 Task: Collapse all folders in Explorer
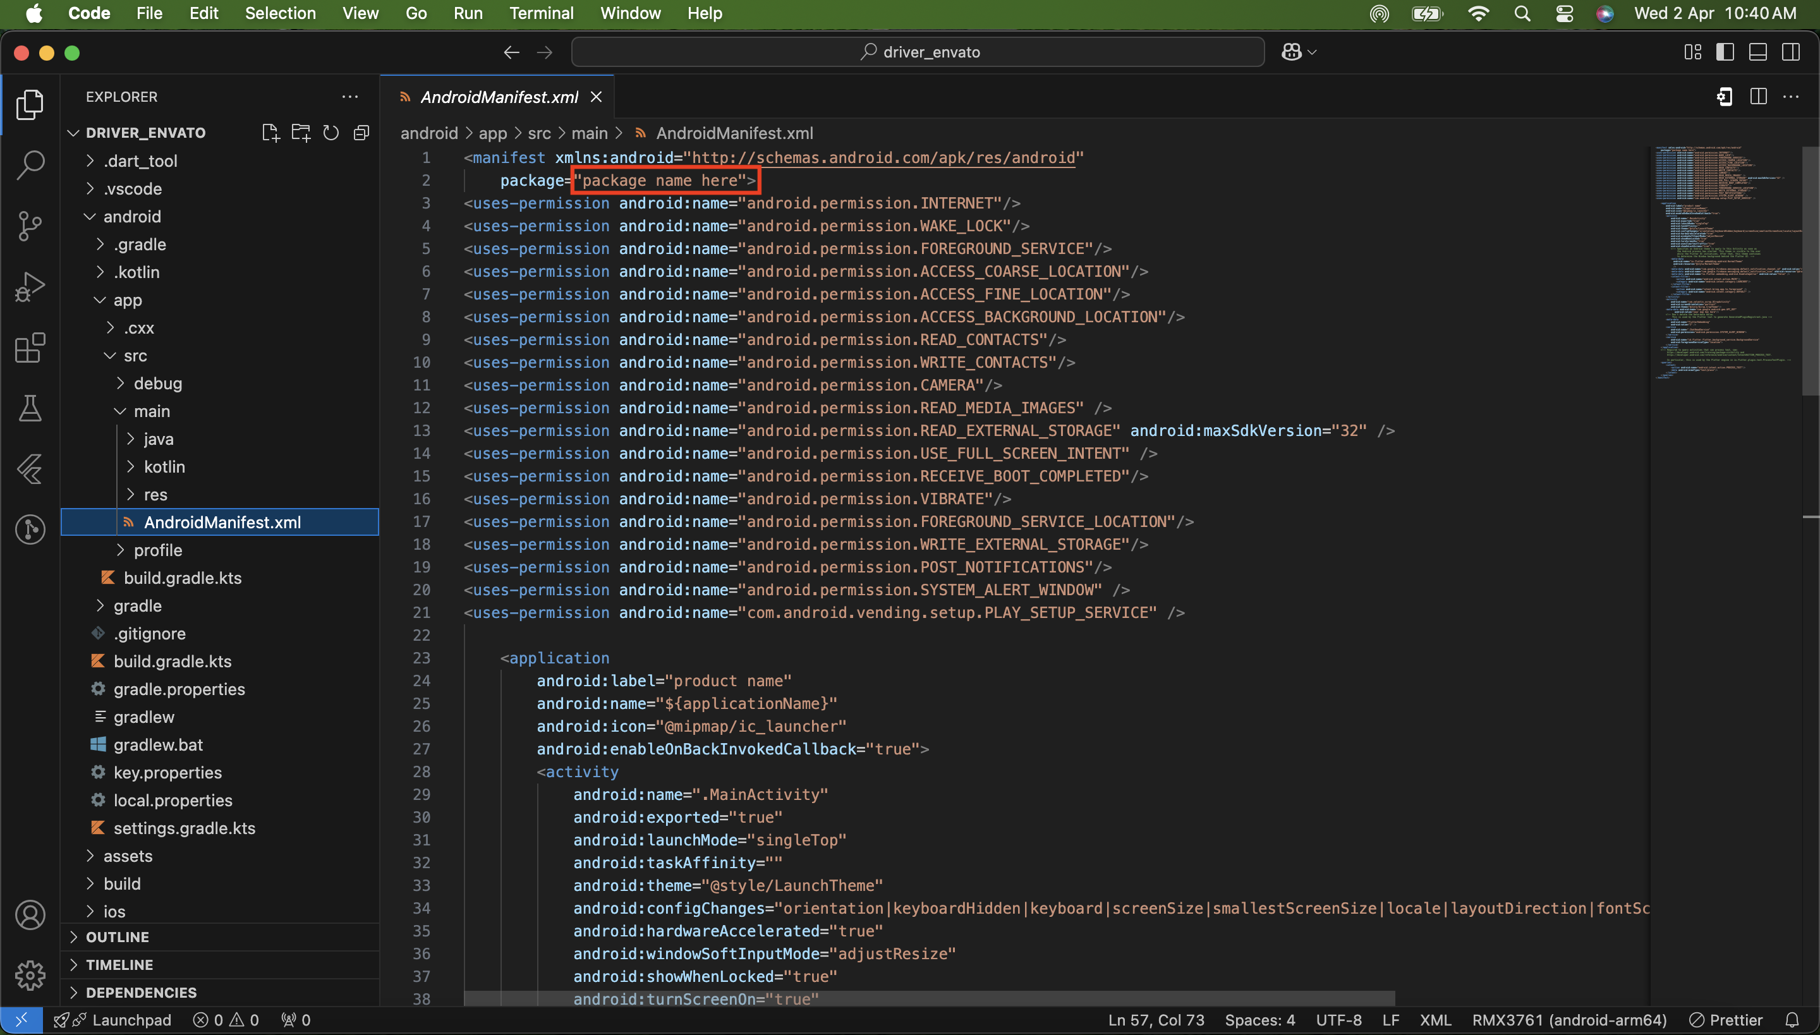pos(361,133)
